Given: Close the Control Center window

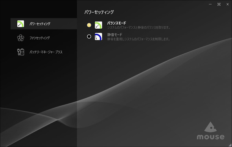Looking at the screenshot, I should pyautogui.click(x=228, y=4).
